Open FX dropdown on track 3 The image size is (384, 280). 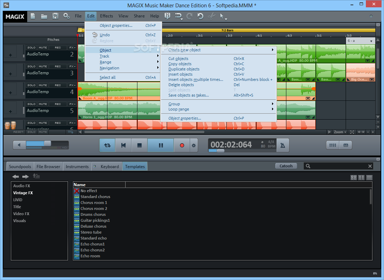coord(72,66)
